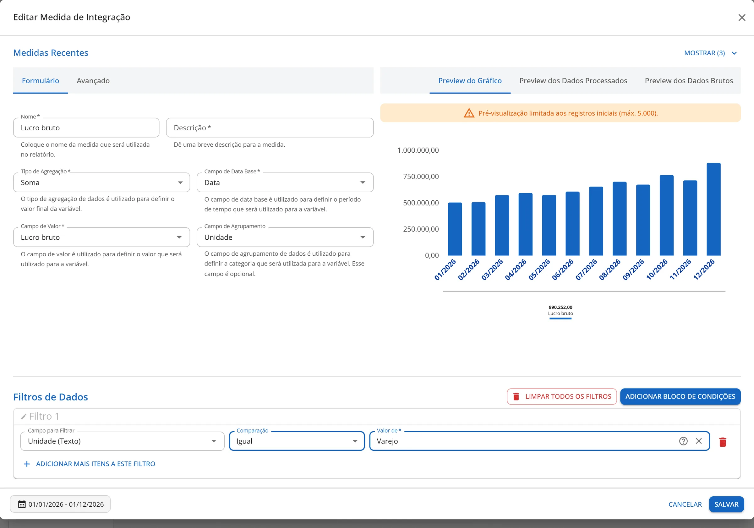Click the plus icon to add filter items
The image size is (754, 528).
point(27,464)
